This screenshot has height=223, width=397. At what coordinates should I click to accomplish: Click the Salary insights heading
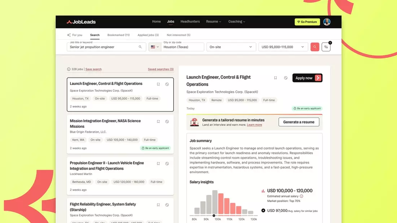point(201,182)
